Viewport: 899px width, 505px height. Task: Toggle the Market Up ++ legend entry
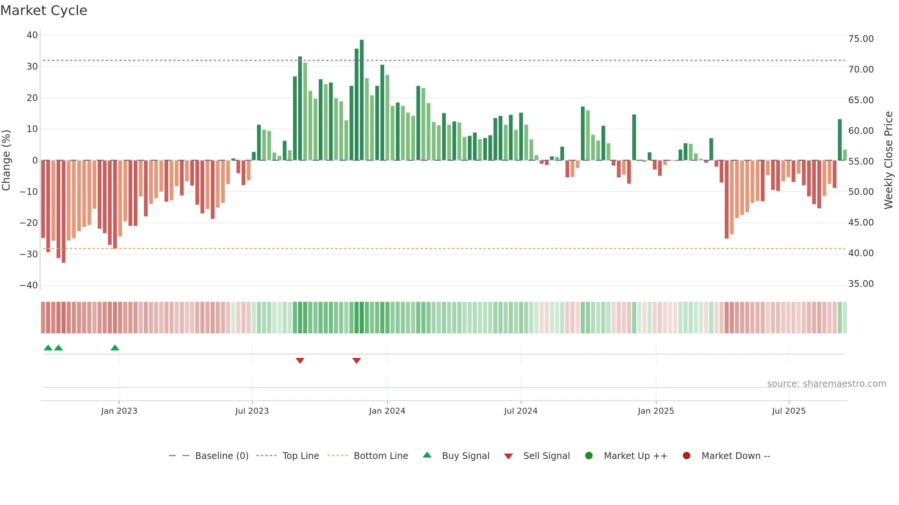click(x=626, y=456)
